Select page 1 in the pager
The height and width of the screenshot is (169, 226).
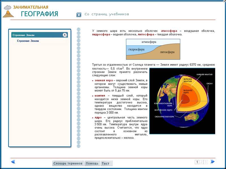pyautogui.click(x=197, y=162)
